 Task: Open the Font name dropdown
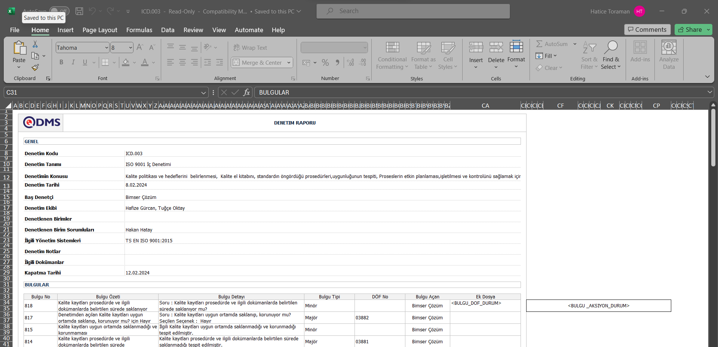click(107, 47)
